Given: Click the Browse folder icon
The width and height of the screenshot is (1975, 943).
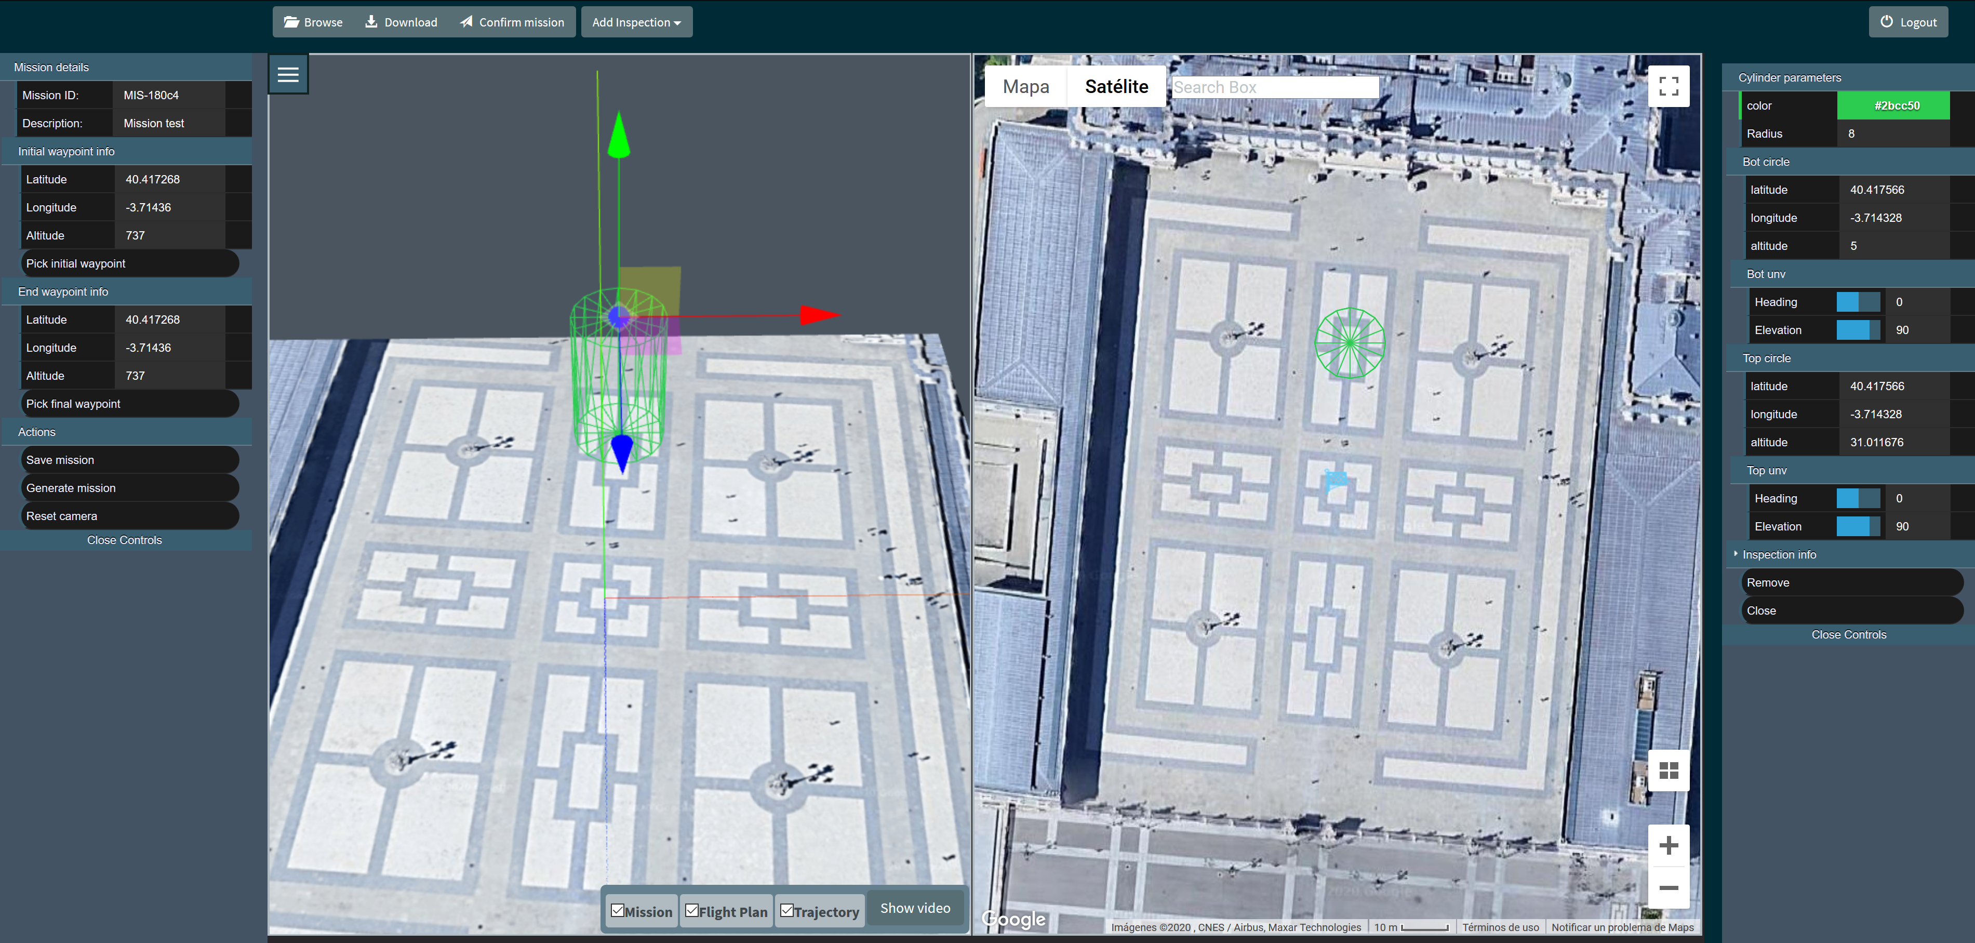Looking at the screenshot, I should [291, 21].
